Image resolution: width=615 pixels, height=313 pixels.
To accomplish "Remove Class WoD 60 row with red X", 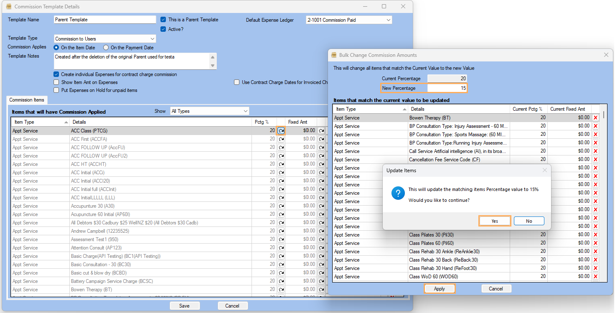I will [595, 277].
